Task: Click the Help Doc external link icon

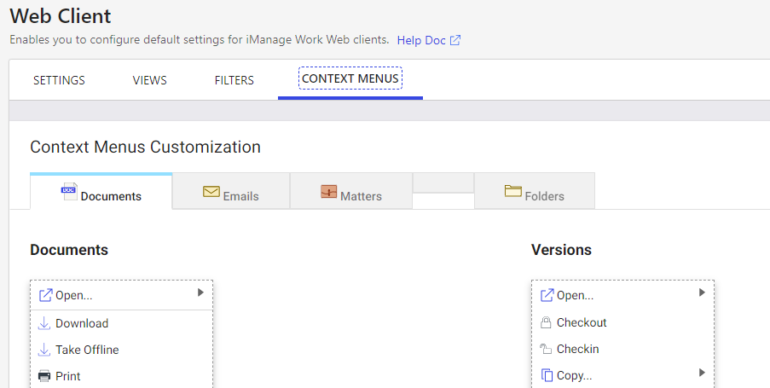Action: [x=455, y=40]
